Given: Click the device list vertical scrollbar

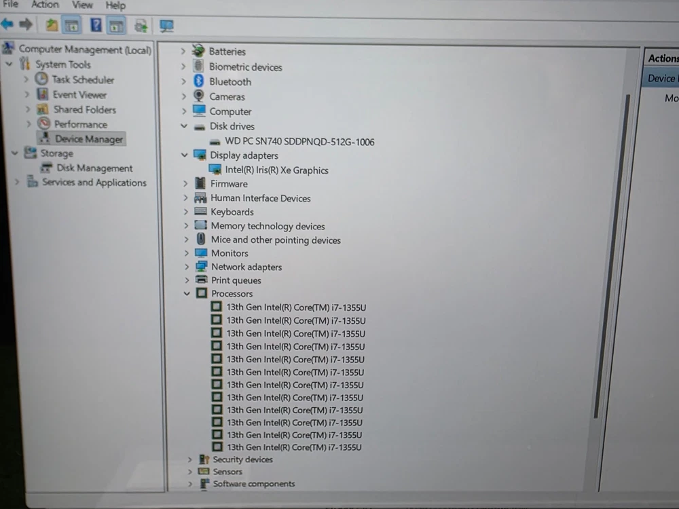Looking at the screenshot, I should (x=598, y=258).
